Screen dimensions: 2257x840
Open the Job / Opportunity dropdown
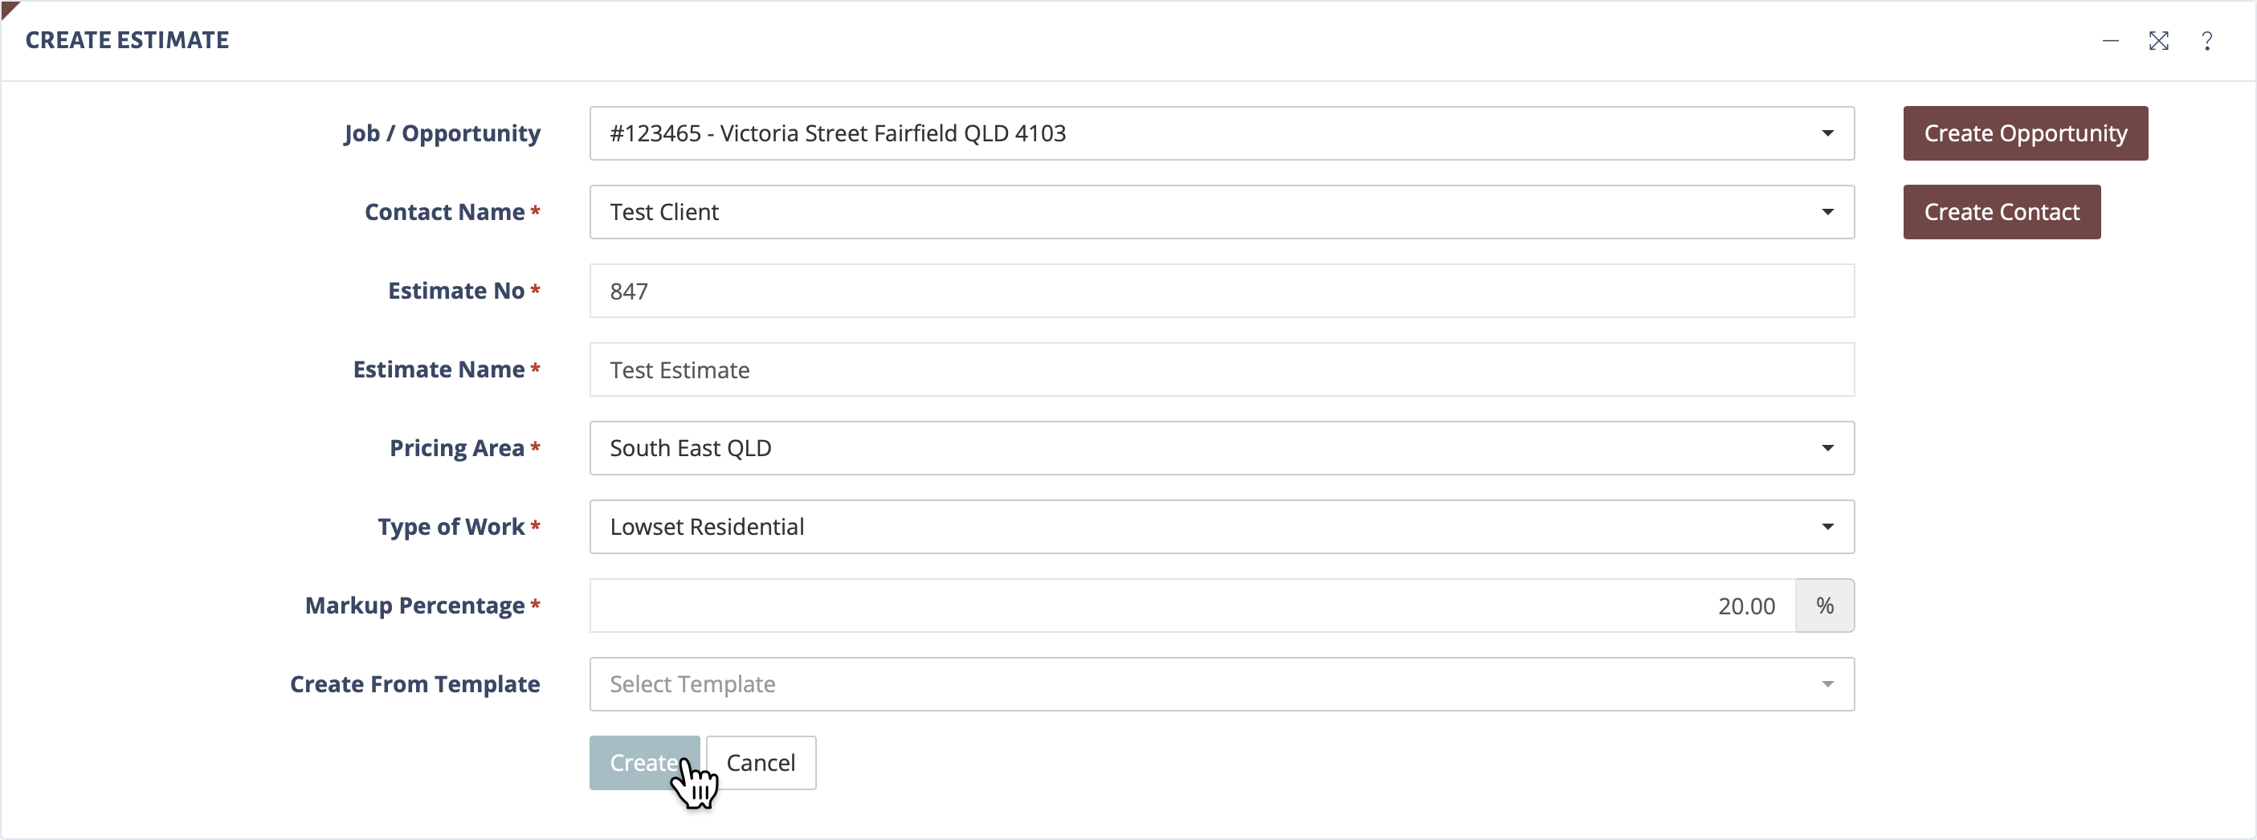[x=1222, y=133]
